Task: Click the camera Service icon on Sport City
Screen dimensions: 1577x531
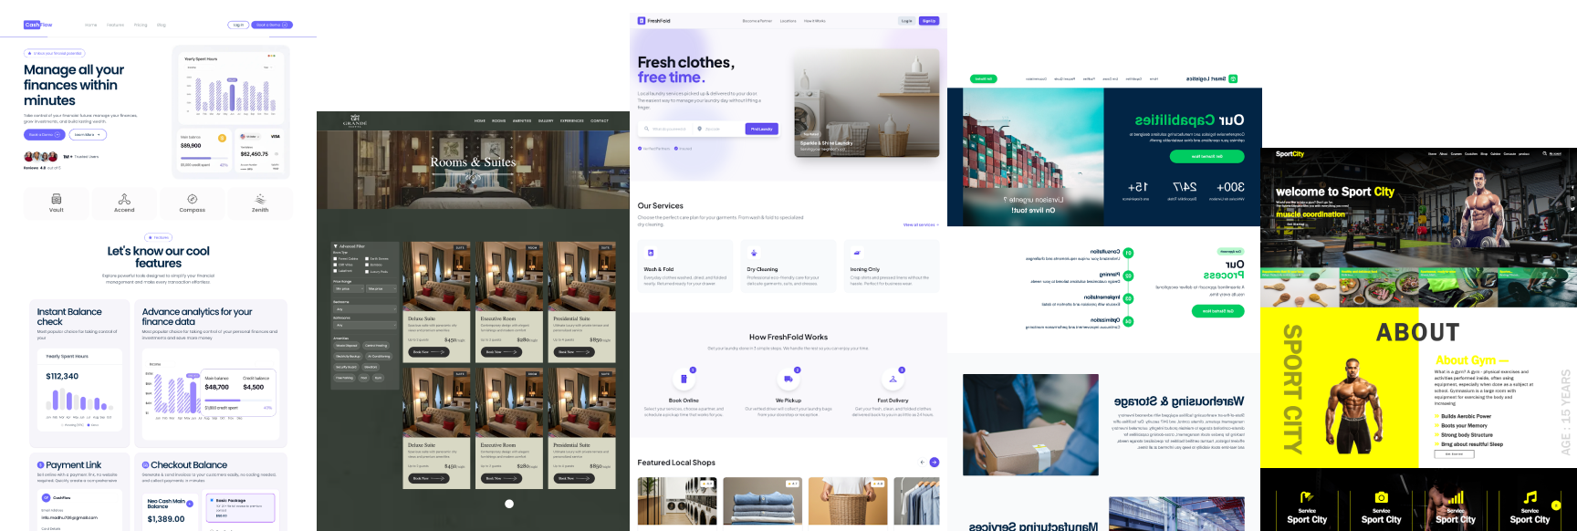Action: [x=1382, y=497]
